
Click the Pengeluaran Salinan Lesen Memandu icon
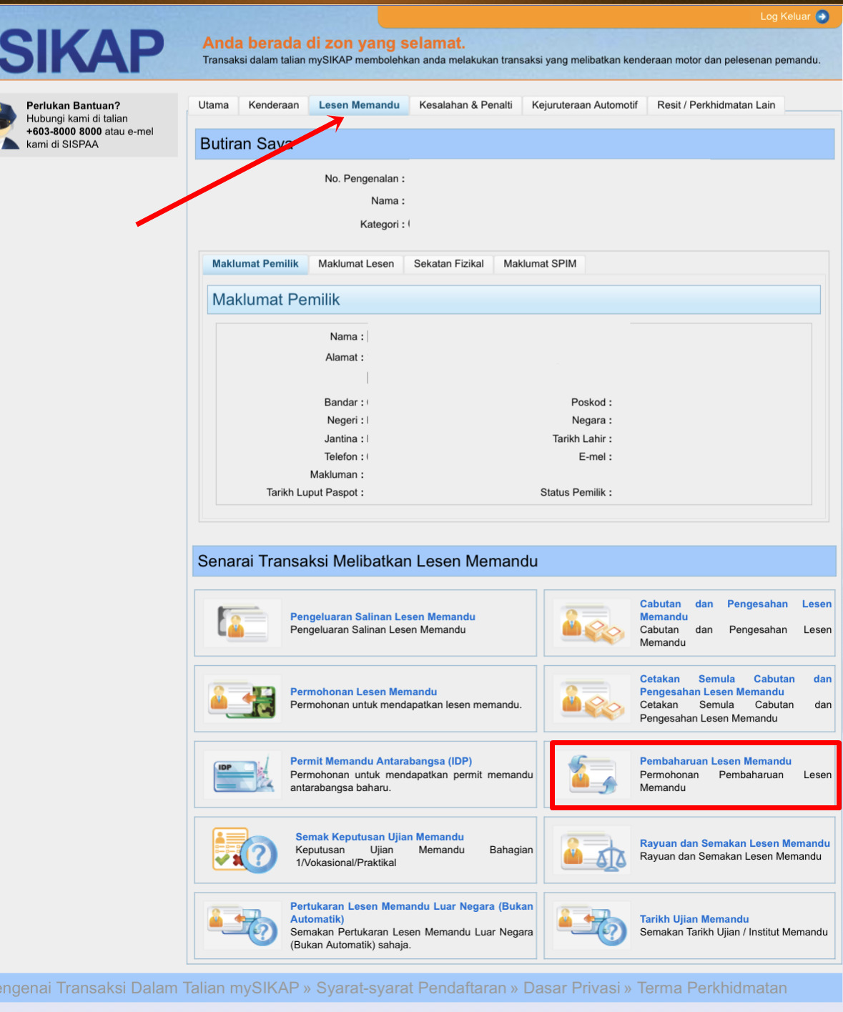[x=242, y=623]
